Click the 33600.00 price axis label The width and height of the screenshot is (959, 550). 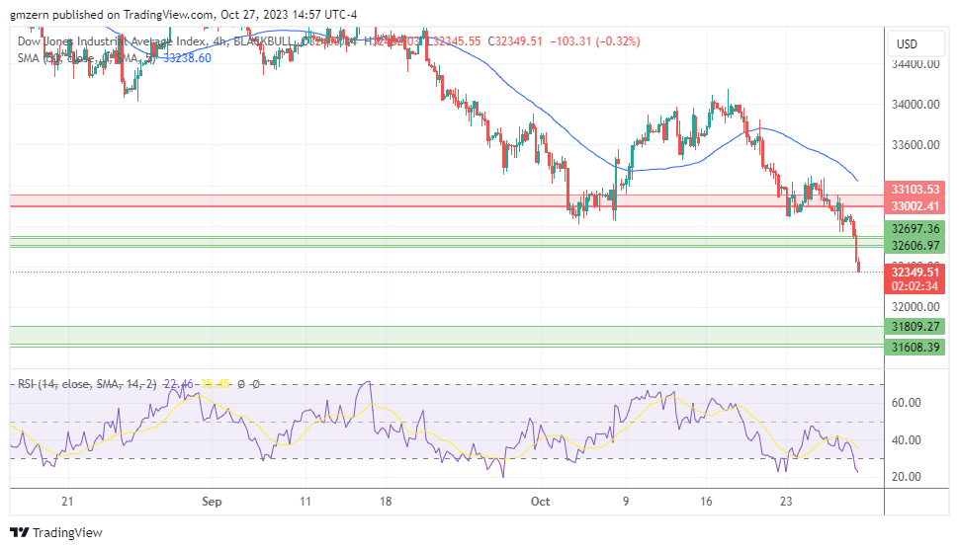point(915,145)
